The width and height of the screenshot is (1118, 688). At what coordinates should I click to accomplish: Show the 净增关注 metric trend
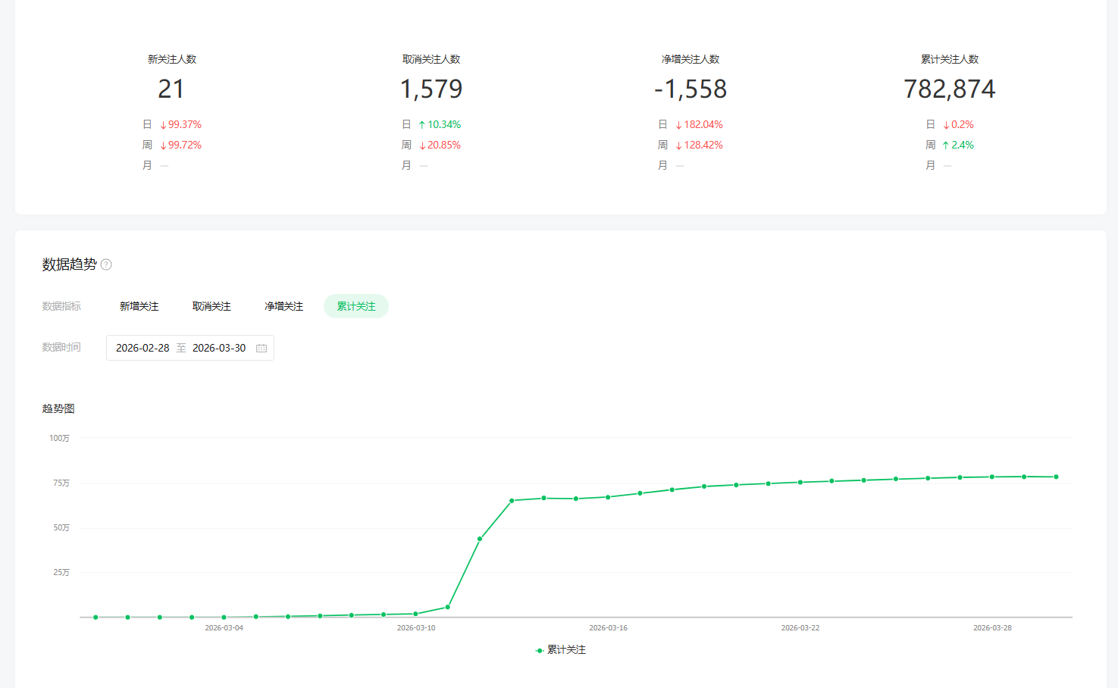coord(283,306)
